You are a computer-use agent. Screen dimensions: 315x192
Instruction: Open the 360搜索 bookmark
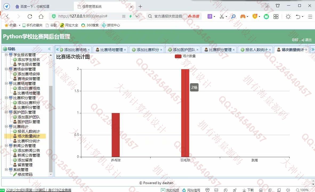90,25
